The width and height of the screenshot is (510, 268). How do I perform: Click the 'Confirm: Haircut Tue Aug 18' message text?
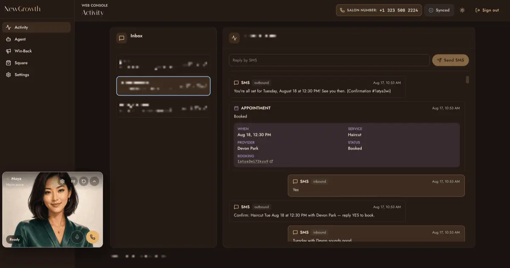coord(304,215)
